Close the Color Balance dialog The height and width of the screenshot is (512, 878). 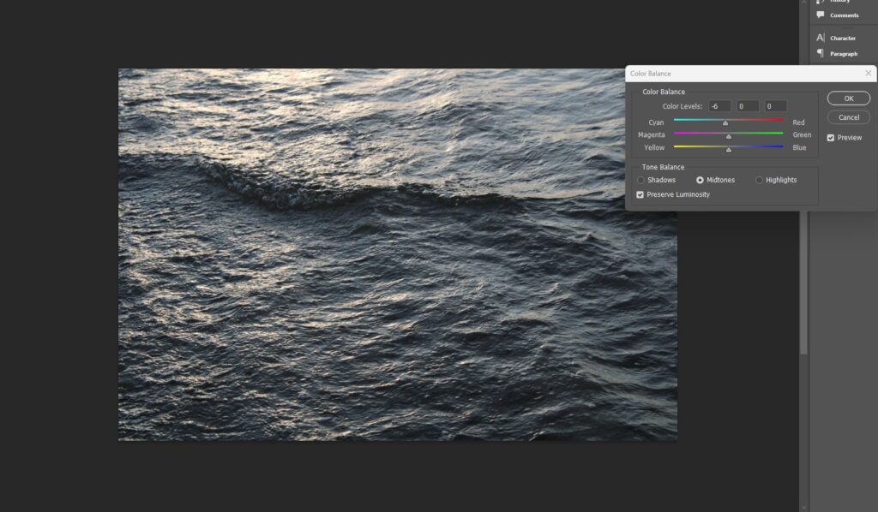coord(868,74)
